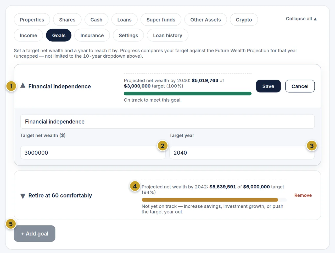Switch to the Crypto tab
This screenshot has width=335, height=253.
point(244,20)
